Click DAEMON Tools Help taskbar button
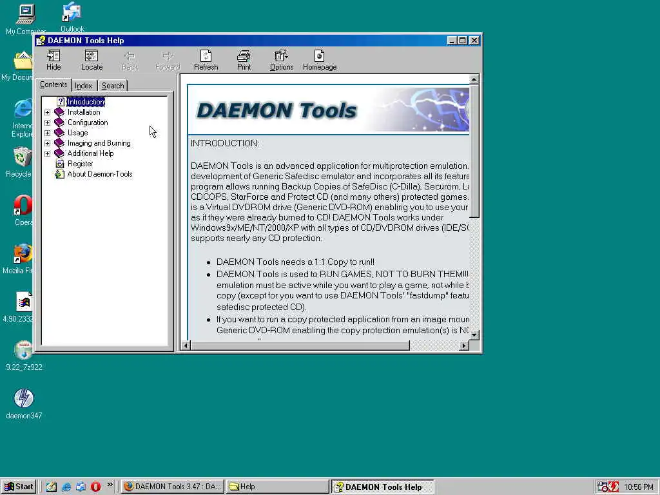 tap(382, 487)
